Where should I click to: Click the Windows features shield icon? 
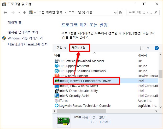4,38
